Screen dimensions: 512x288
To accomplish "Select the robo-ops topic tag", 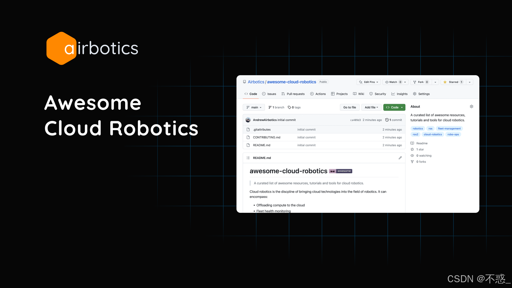I will (453, 134).
